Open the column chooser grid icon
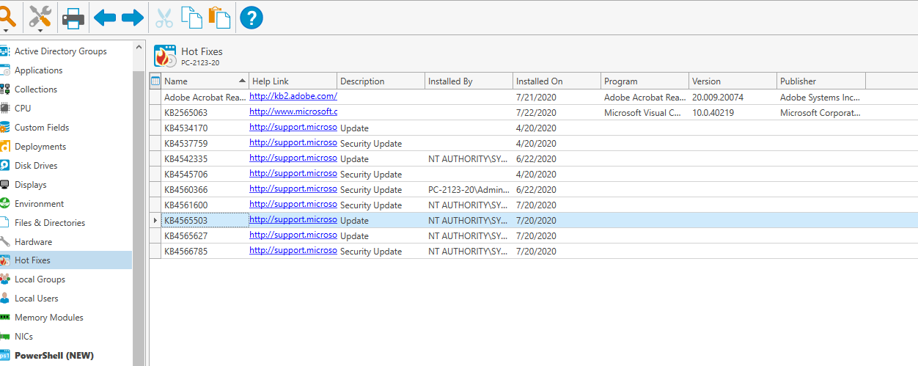 click(155, 81)
